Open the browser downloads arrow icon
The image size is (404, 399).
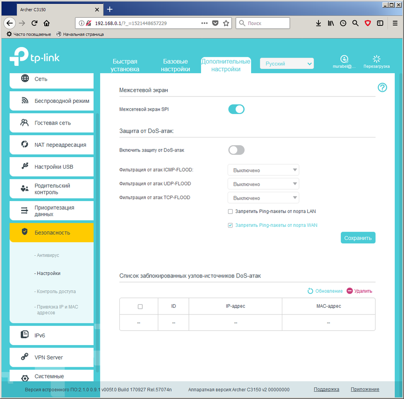pos(318,23)
